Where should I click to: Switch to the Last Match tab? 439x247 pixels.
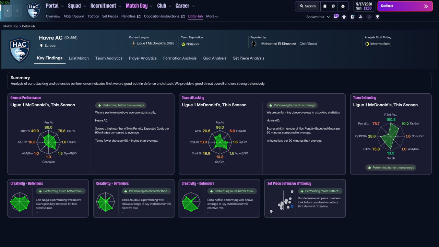pos(79,58)
